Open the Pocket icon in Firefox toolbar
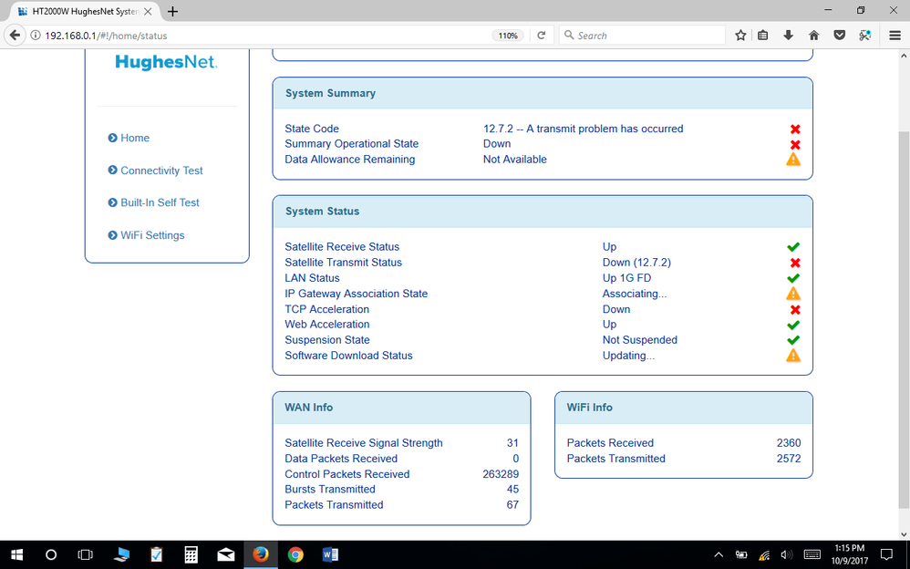Image resolution: width=910 pixels, height=569 pixels. [839, 36]
